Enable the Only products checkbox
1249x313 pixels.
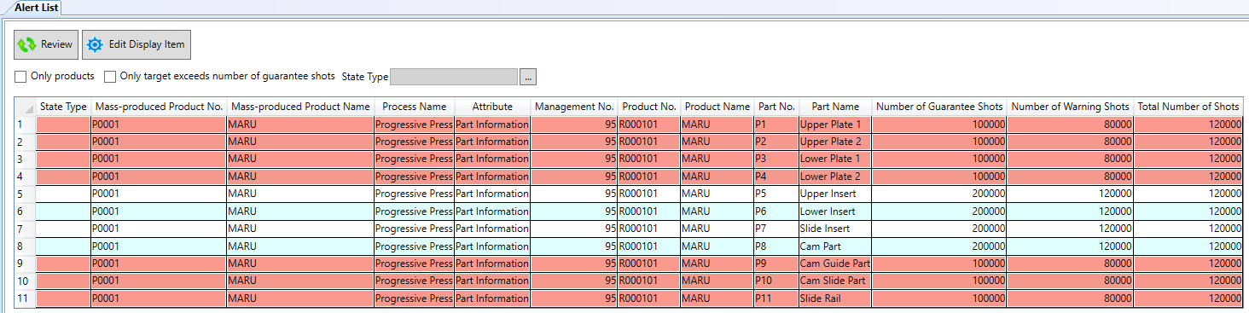coord(20,77)
